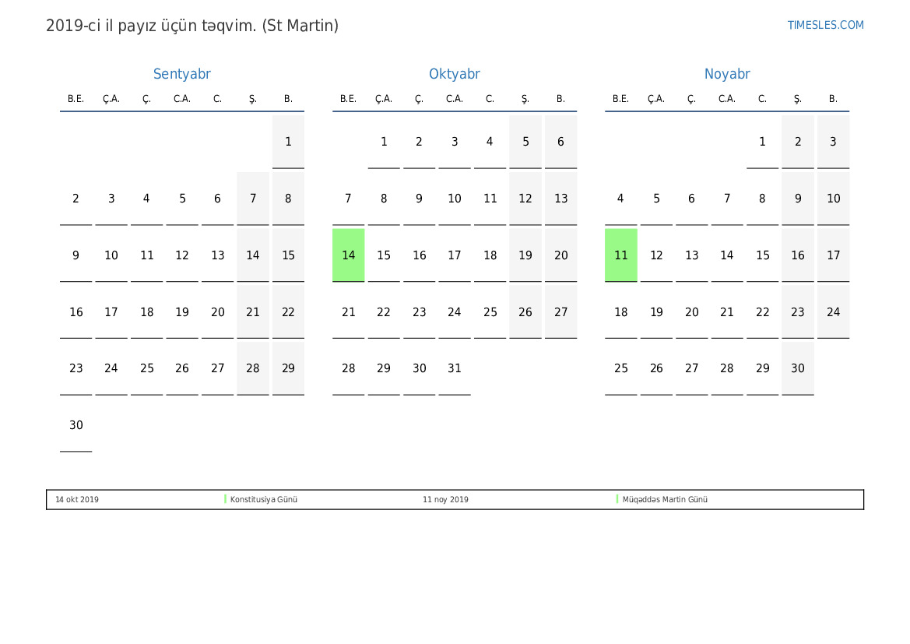
Task: Click the 14 okt 2019 legend date
Action: [77, 500]
